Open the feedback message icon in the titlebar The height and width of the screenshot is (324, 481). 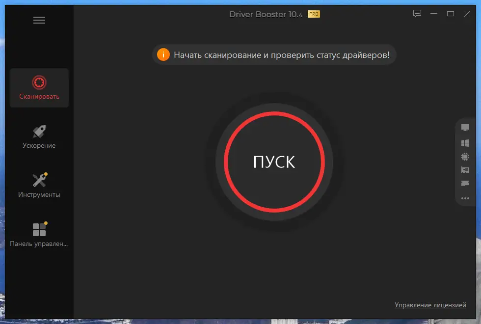pyautogui.click(x=417, y=14)
